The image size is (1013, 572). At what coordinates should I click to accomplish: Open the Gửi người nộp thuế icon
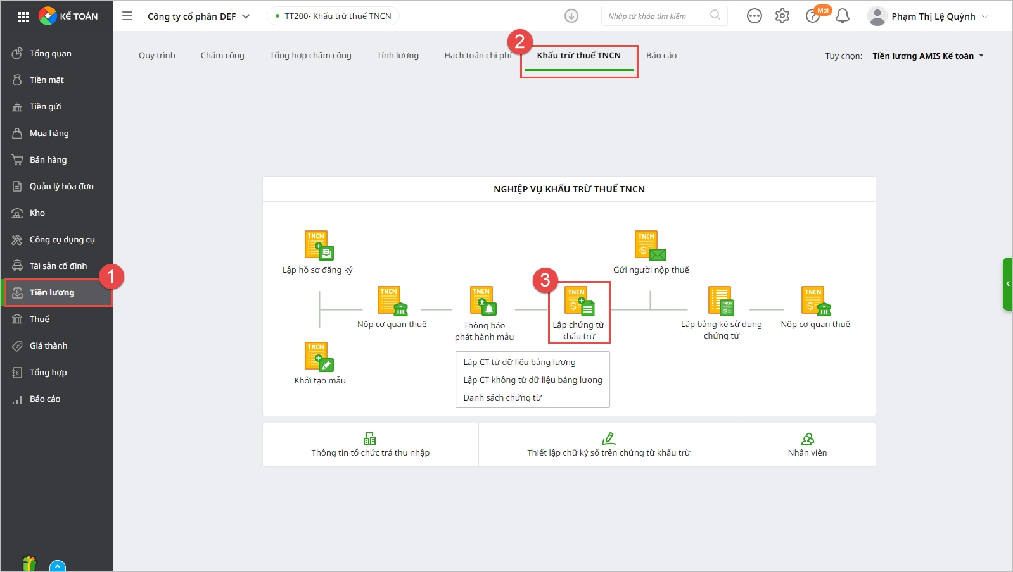(x=650, y=246)
